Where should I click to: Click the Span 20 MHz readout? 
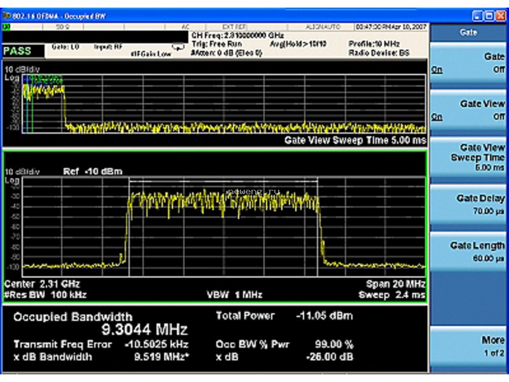tap(395, 284)
